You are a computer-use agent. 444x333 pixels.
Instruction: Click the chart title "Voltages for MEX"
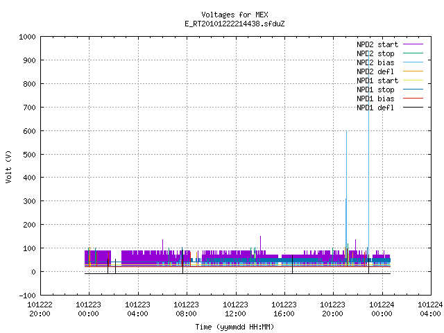tap(234, 15)
